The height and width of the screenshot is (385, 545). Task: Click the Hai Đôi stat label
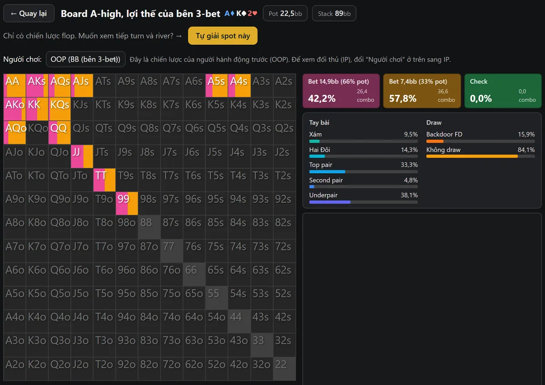pyautogui.click(x=320, y=150)
